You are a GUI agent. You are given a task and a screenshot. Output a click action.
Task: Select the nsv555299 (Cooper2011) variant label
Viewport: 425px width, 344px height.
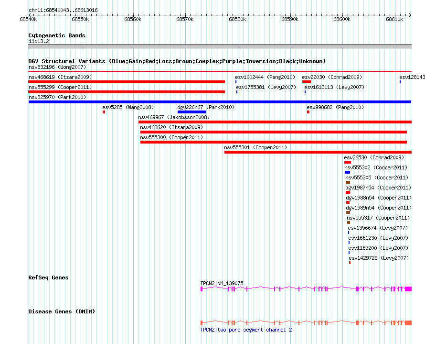(x=60, y=87)
